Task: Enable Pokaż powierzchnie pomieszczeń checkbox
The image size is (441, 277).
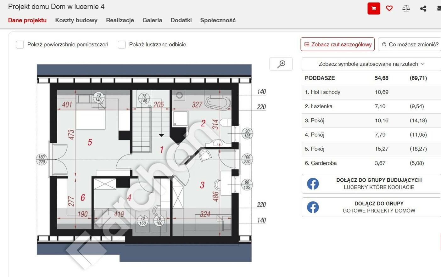Action: [x=20, y=45]
